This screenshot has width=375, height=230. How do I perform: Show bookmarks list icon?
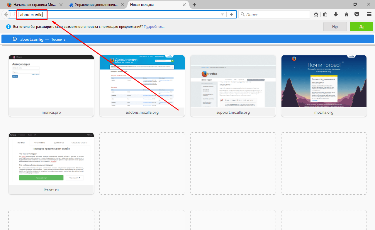coord(325,14)
